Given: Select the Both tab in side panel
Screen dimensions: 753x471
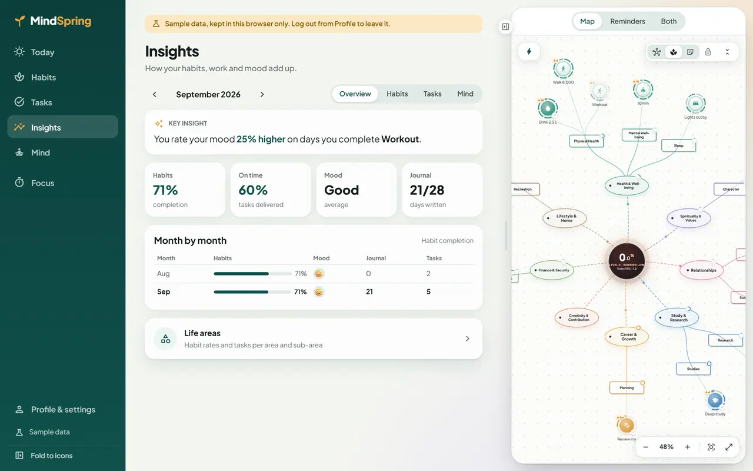Looking at the screenshot, I should tap(669, 21).
